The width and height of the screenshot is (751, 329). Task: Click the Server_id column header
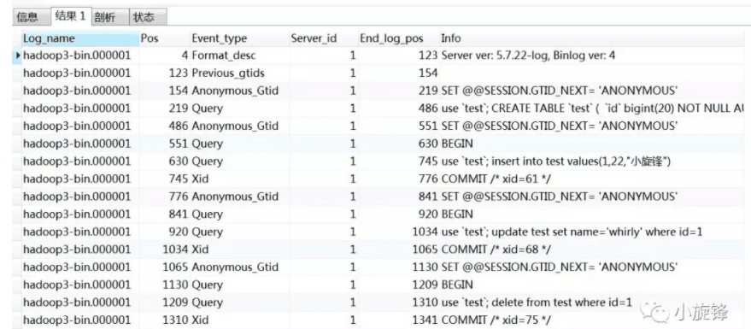pyautogui.click(x=324, y=38)
